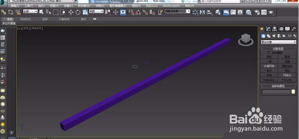This screenshot has height=139, width=299.
Task: Open the MAXScript(X) menu
Action: point(171,6)
